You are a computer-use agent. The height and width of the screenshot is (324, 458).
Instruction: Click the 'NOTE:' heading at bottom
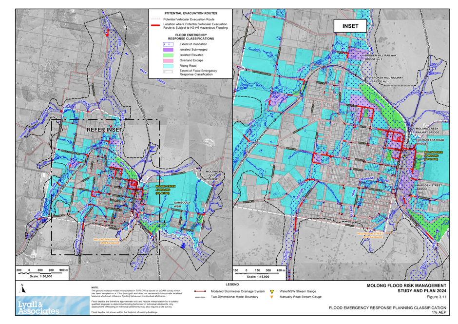[95, 287]
